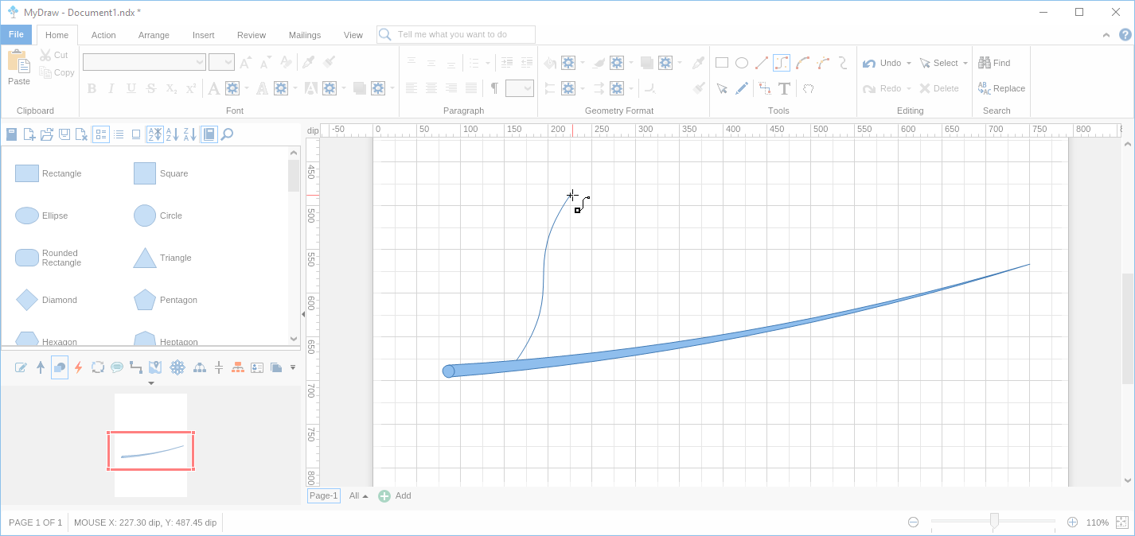Switch to the Action tab
1135x536 pixels.
pyautogui.click(x=103, y=35)
